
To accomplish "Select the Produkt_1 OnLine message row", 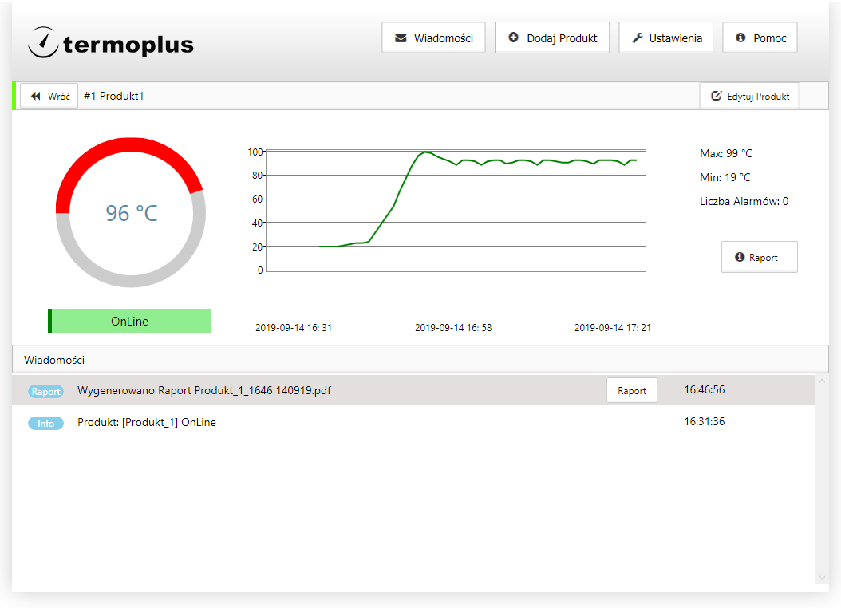I will pos(147,422).
